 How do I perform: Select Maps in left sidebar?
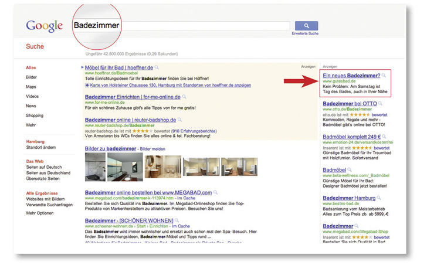point(31,87)
